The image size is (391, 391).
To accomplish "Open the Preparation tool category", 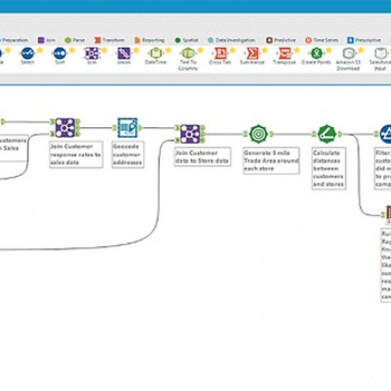I will 14,40.
